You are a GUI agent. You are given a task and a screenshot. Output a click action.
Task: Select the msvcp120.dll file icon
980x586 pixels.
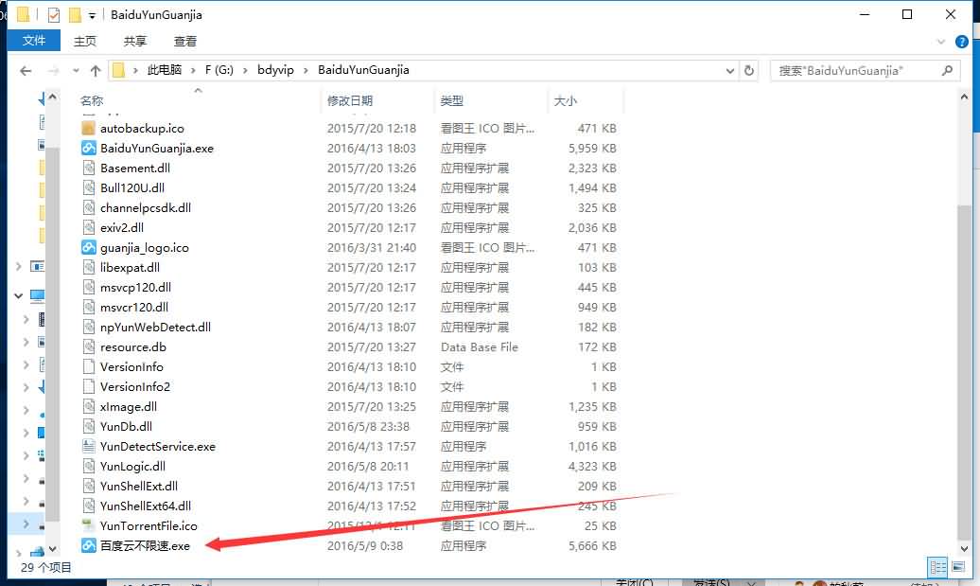coord(89,287)
